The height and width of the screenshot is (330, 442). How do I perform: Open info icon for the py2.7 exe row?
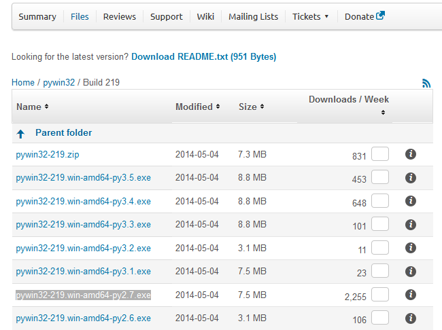click(411, 295)
